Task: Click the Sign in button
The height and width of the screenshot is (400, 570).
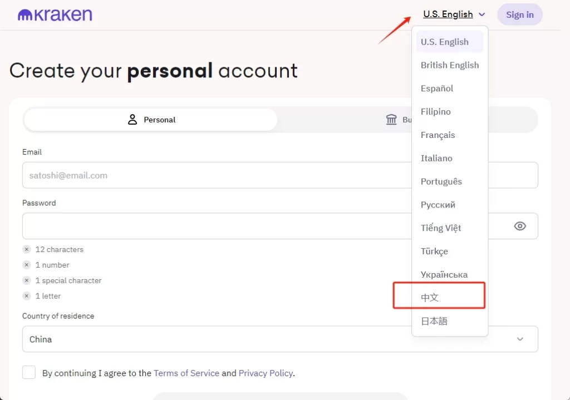Action: (x=520, y=14)
